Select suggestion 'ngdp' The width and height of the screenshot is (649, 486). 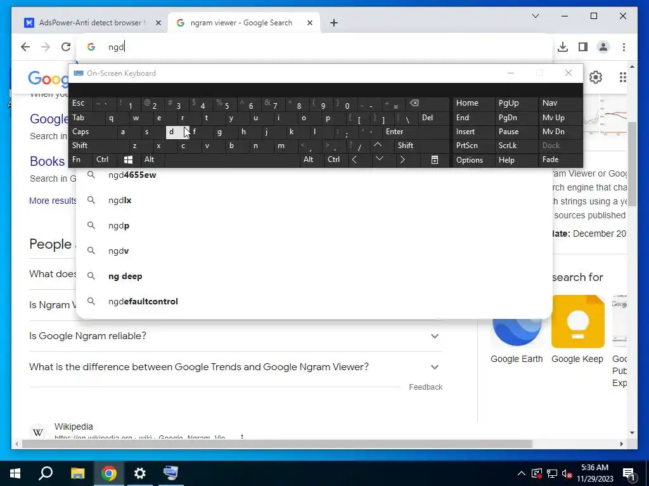[x=314, y=226]
